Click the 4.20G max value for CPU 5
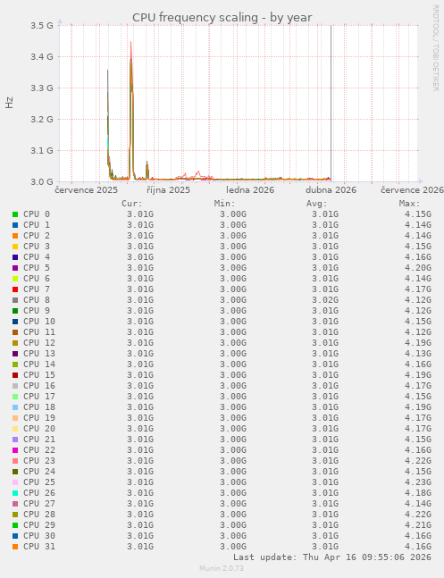 [418, 268]
